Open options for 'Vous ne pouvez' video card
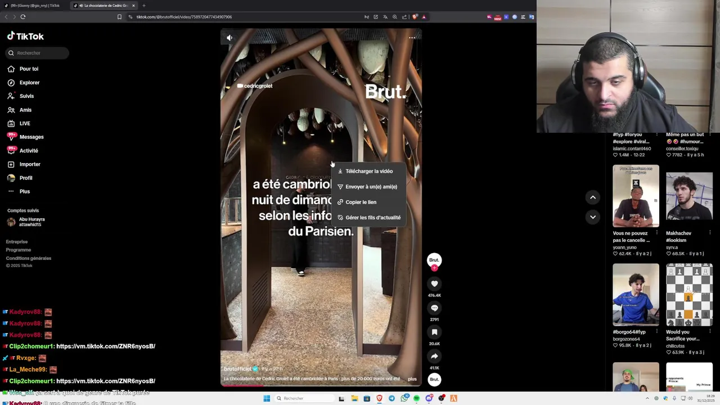 tap(656, 233)
